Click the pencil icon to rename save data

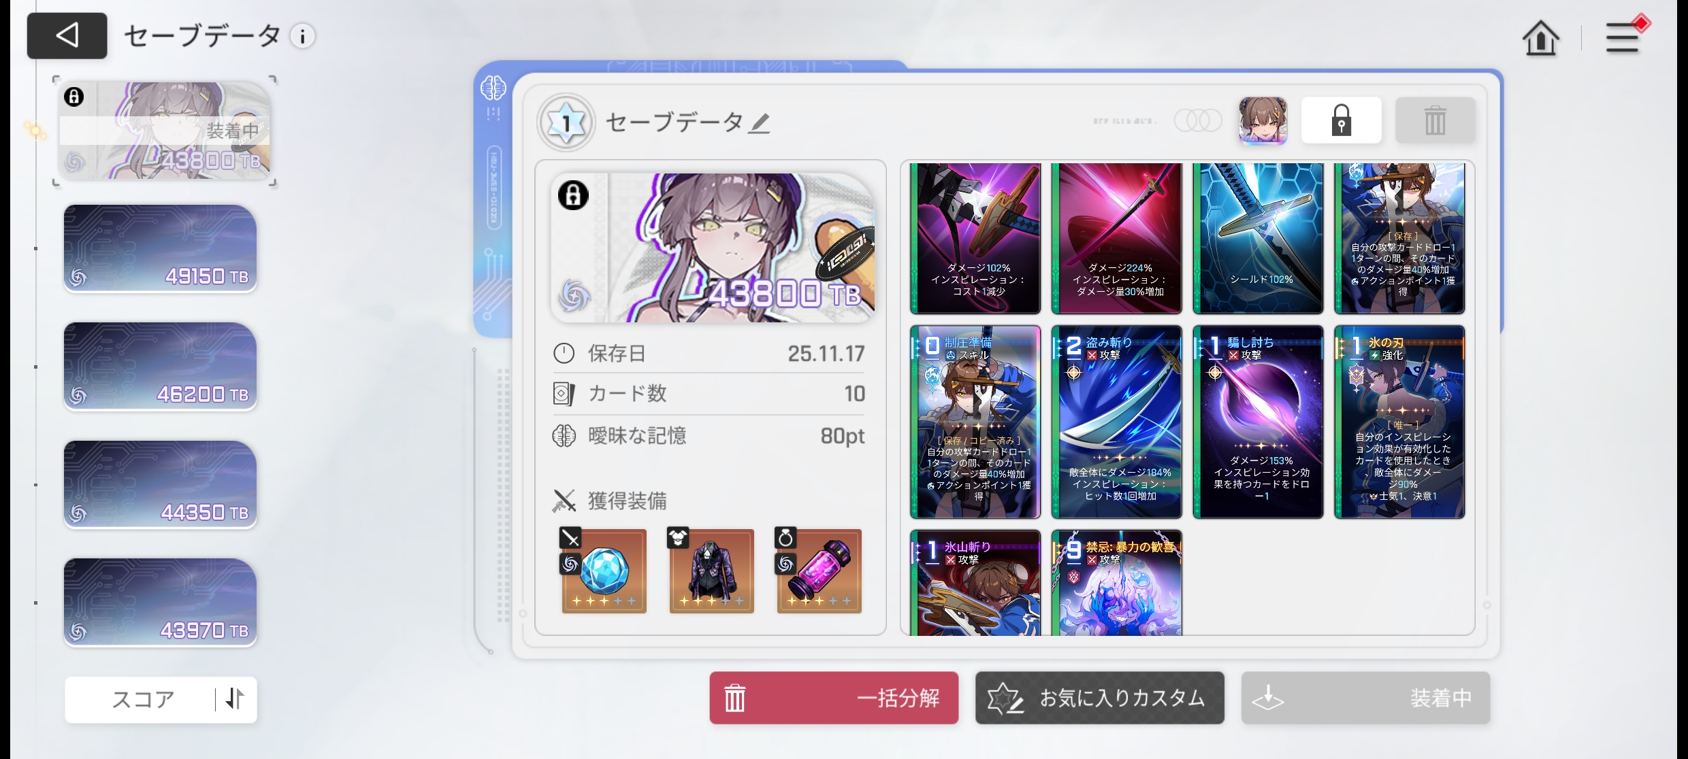pyautogui.click(x=760, y=123)
